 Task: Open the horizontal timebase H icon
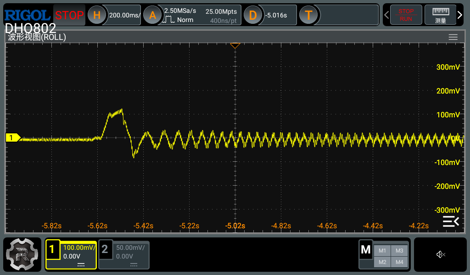pyautogui.click(x=96, y=15)
